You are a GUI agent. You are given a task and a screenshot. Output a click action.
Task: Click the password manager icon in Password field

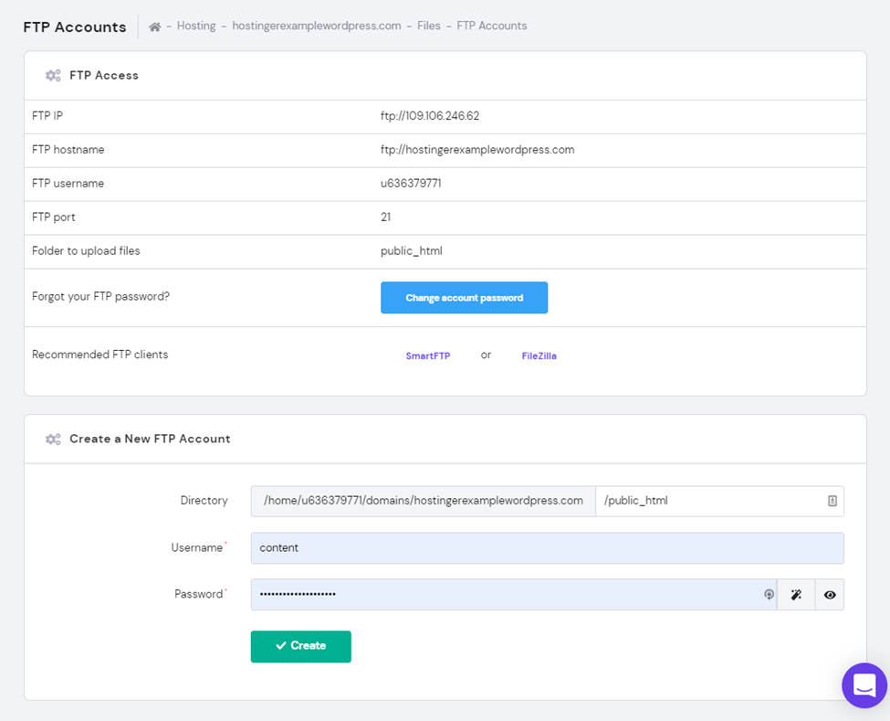point(769,595)
